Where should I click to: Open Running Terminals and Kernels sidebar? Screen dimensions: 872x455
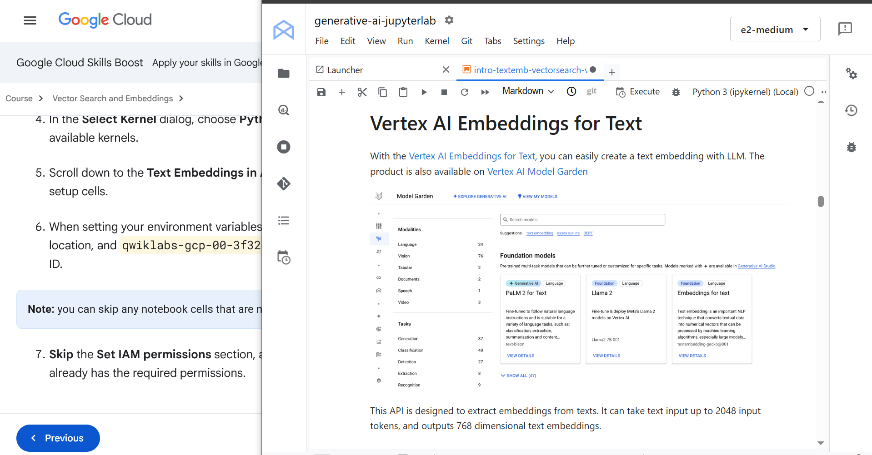click(284, 147)
